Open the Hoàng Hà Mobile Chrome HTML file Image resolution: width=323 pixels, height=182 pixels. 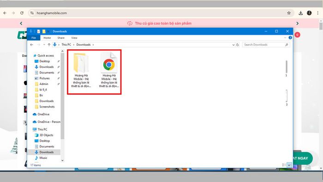coord(109,70)
